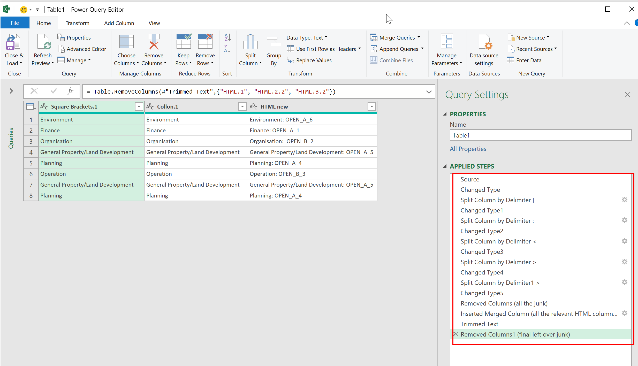Sort ascending with the A-Z icon
The image size is (638, 366).
click(x=227, y=37)
